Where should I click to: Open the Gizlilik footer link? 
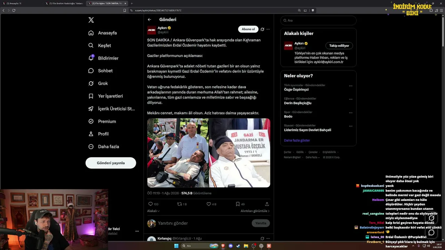[300, 152]
